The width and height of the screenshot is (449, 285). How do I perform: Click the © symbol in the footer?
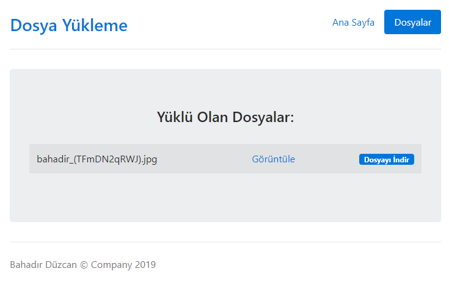click(x=84, y=265)
